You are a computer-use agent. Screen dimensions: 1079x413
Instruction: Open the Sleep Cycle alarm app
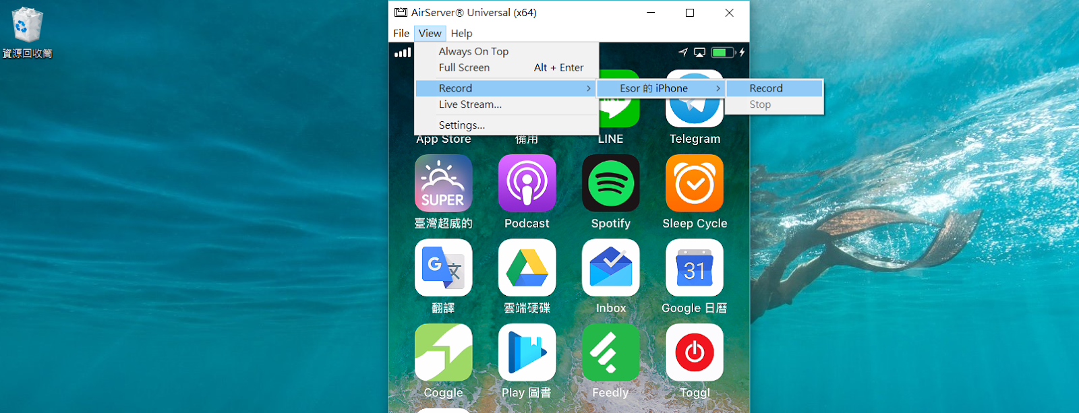coord(695,183)
